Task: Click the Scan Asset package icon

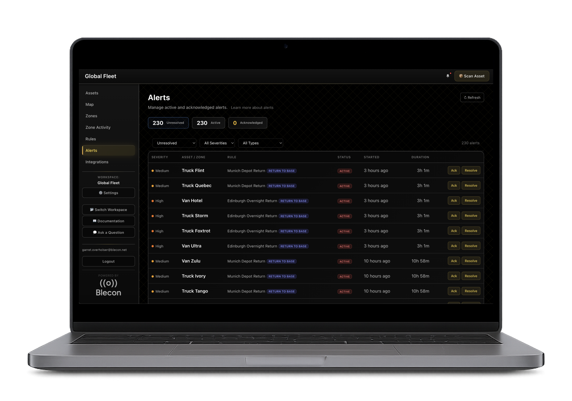Action: (x=461, y=76)
